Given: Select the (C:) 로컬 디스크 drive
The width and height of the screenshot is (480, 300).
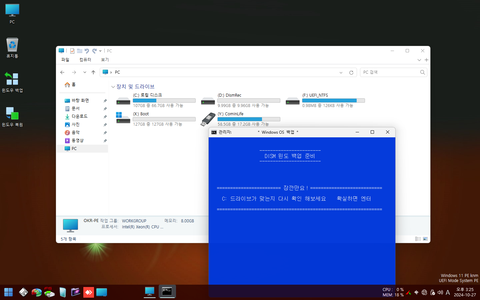Looking at the screenshot, I should (156, 100).
